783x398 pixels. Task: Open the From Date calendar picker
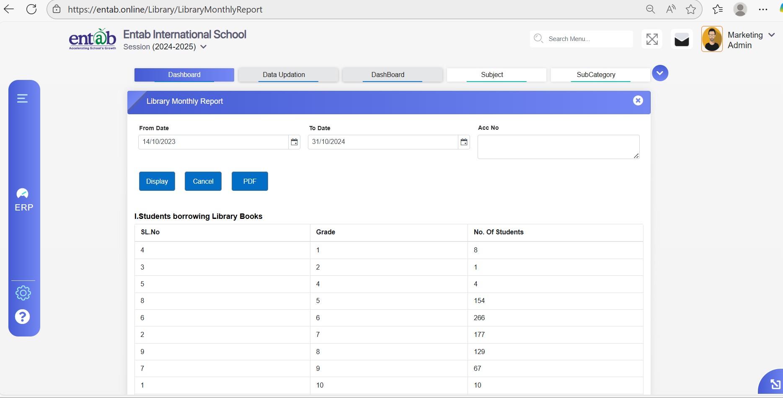pos(295,142)
